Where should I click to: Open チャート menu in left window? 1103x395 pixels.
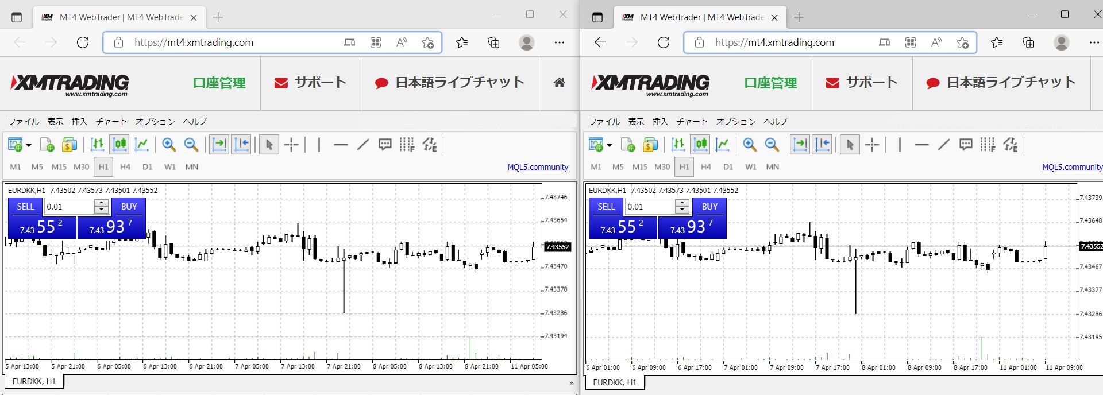coord(111,122)
